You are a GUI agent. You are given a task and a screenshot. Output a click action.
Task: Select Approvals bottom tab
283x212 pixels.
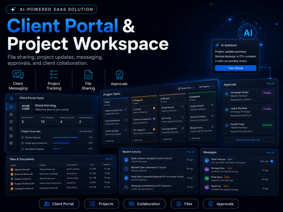point(221,204)
